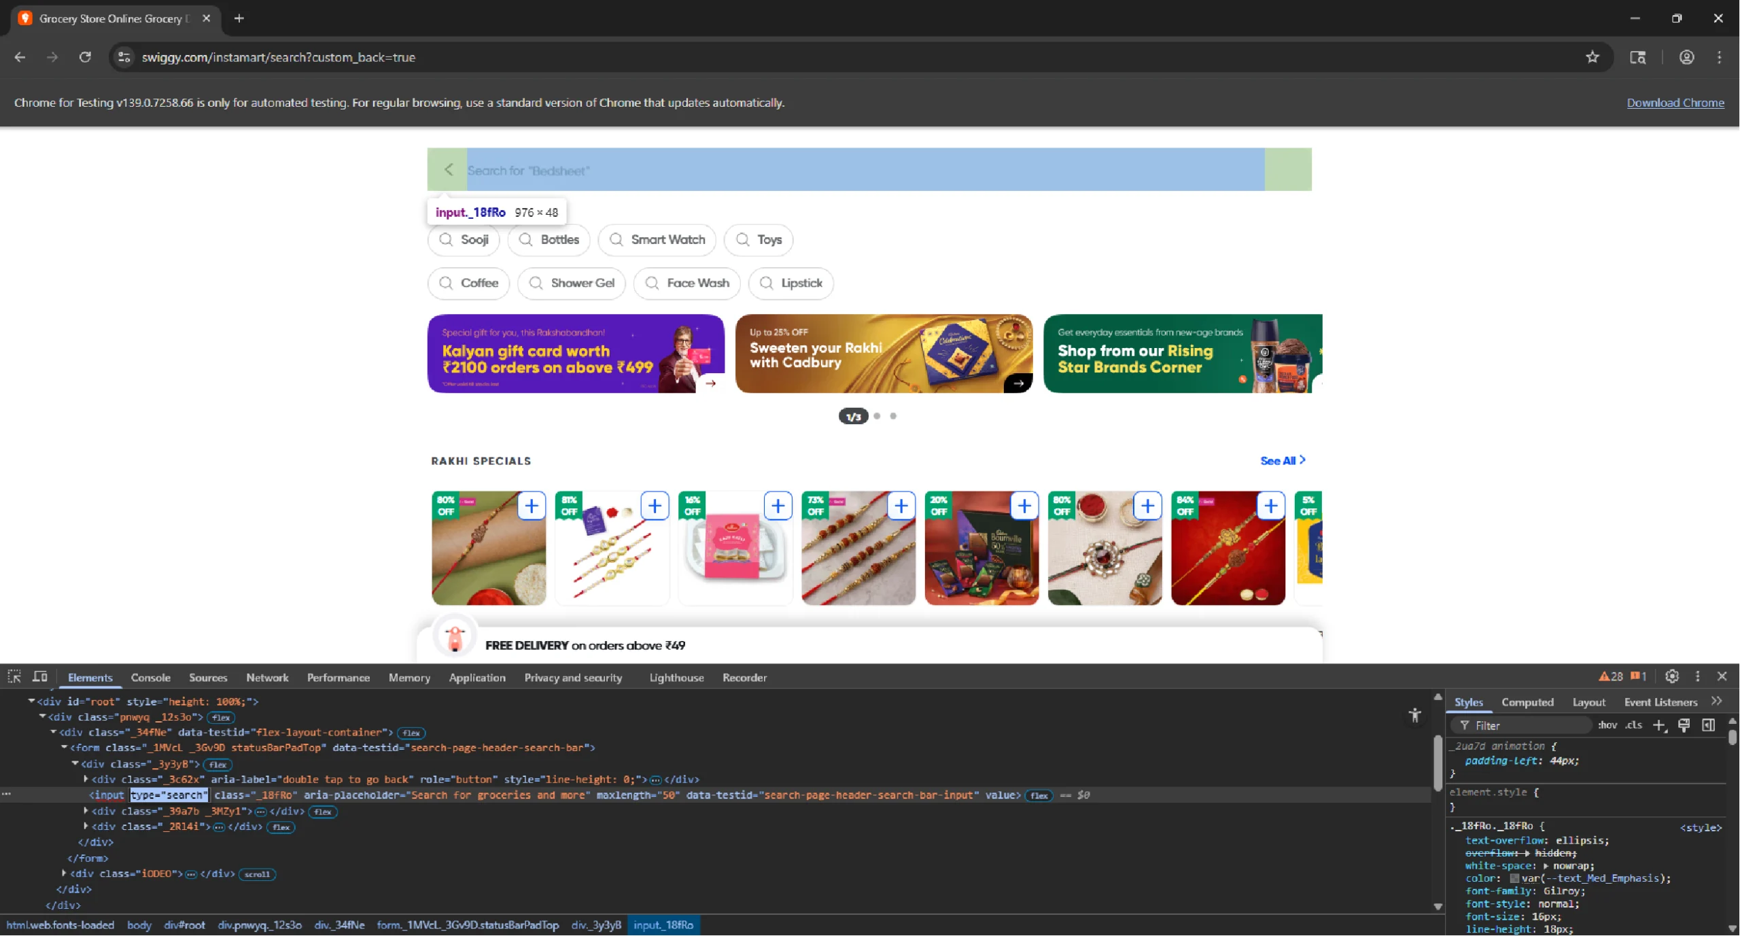This screenshot has height=936, width=1740.
Task: Collapse the flex-layout-container div node
Action: (x=53, y=732)
